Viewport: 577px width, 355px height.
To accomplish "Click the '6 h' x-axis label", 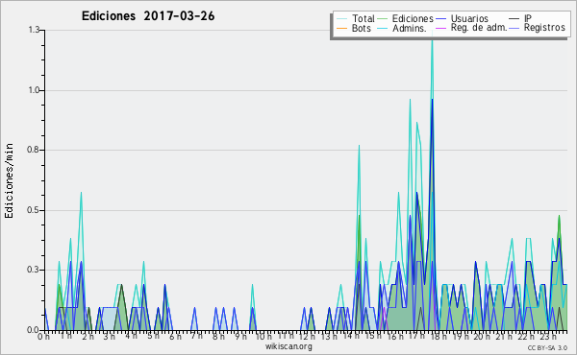I will click(175, 337).
